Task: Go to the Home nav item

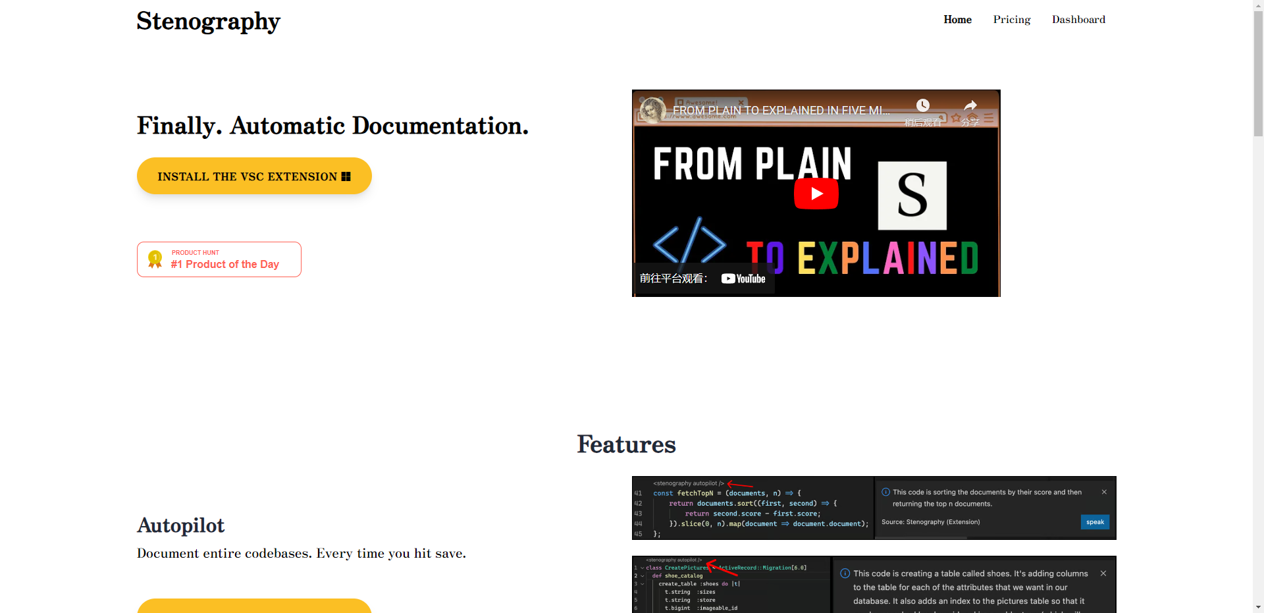Action: click(957, 20)
